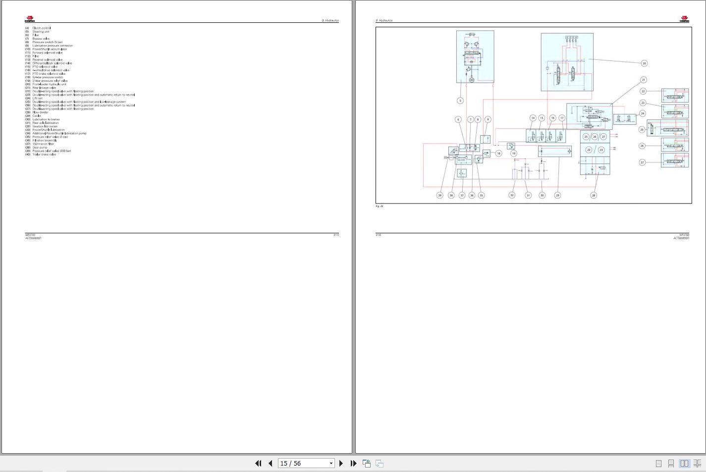The height and width of the screenshot is (472, 706).
Task: Go to the previous page
Action: pyautogui.click(x=271, y=463)
